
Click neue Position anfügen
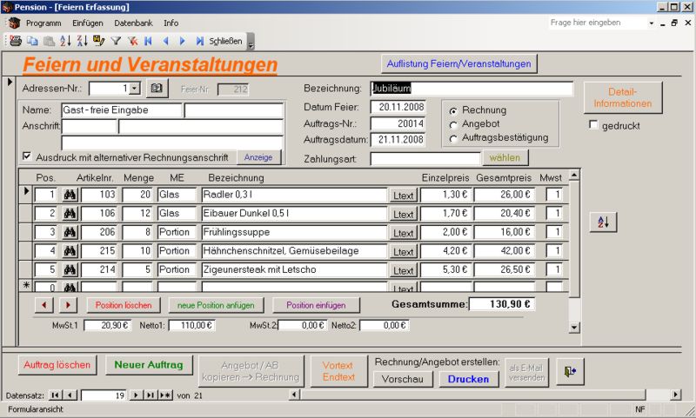tap(216, 305)
